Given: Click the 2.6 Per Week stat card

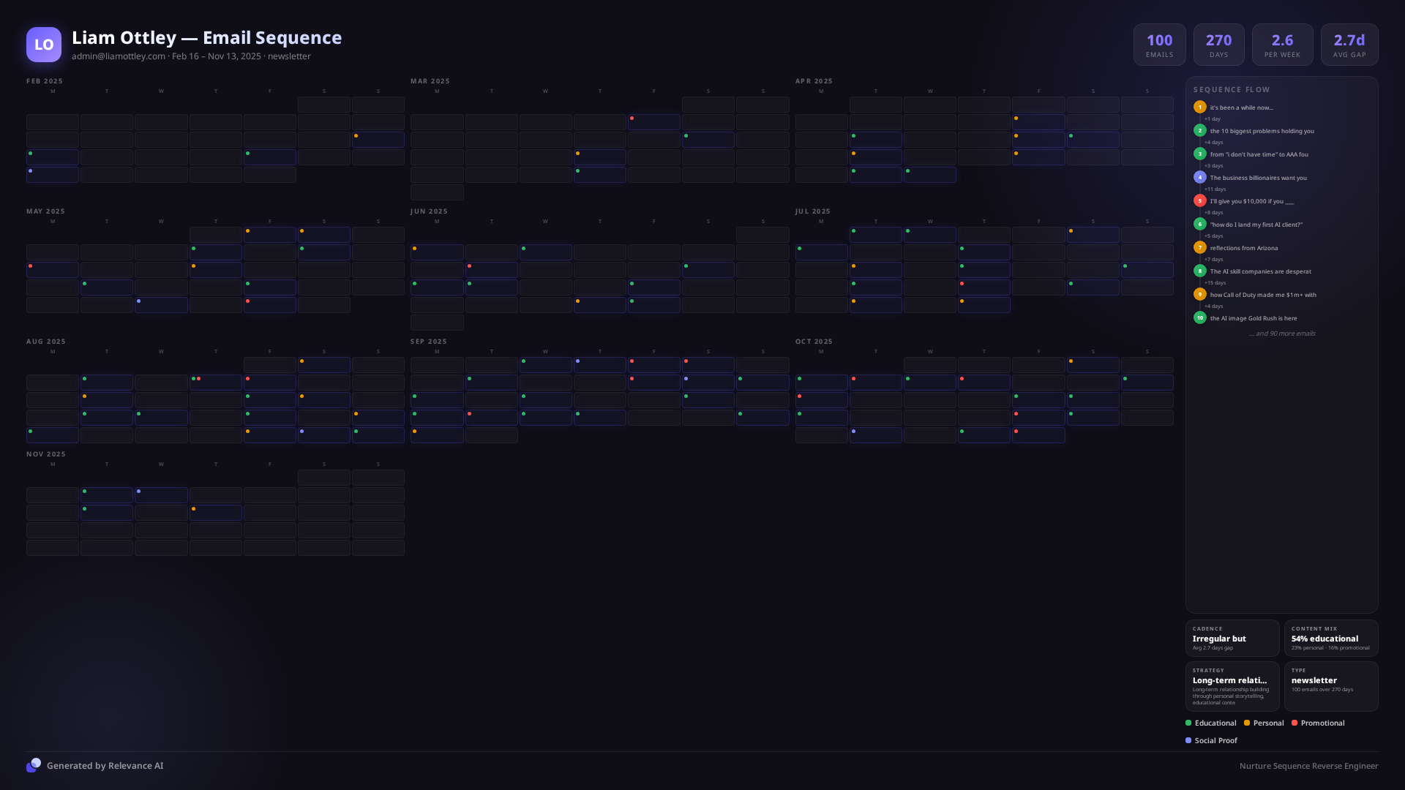Looking at the screenshot, I should [x=1282, y=45].
